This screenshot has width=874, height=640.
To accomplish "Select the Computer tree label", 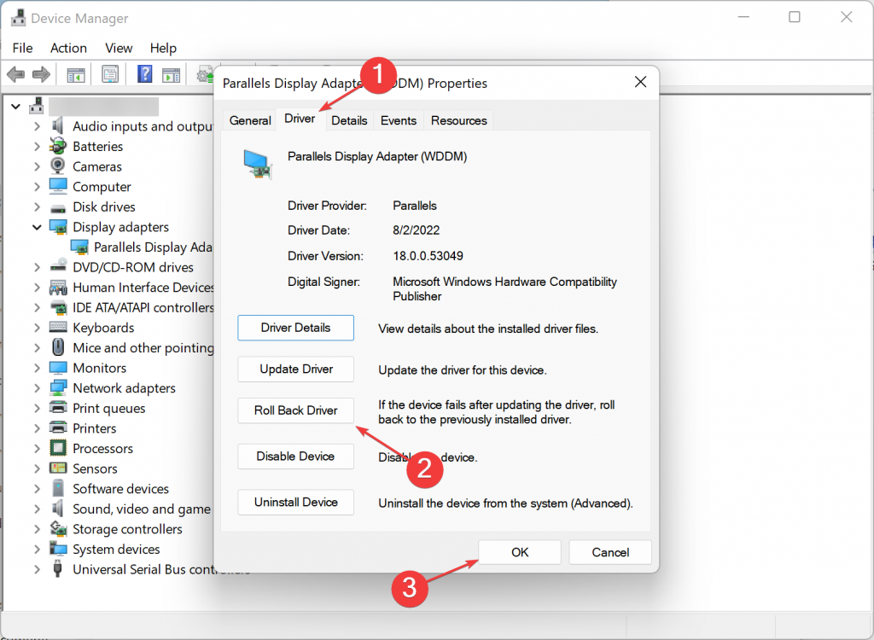I will click(x=102, y=187).
